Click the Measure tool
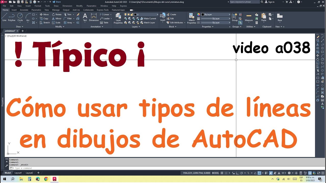The height and width of the screenshot is (183, 326). click(x=249, y=17)
